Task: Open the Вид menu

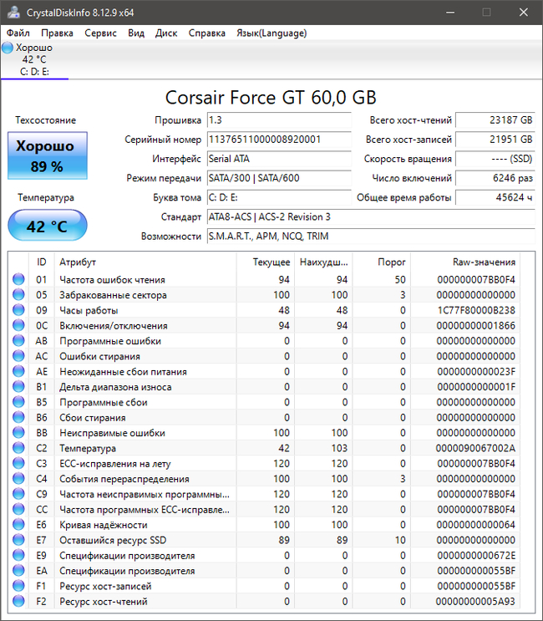Action: click(x=136, y=33)
